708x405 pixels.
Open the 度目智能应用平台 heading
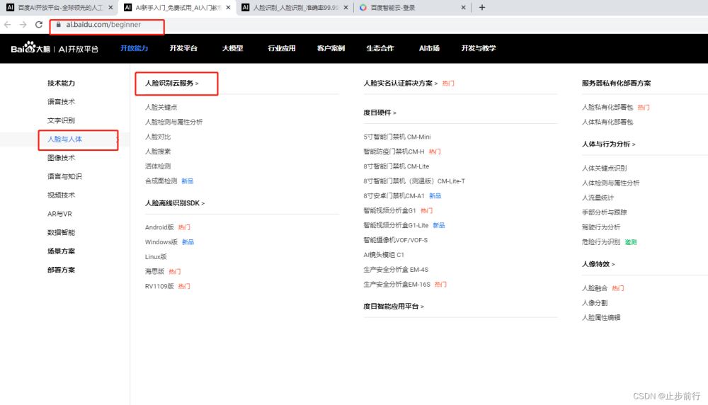[394, 307]
